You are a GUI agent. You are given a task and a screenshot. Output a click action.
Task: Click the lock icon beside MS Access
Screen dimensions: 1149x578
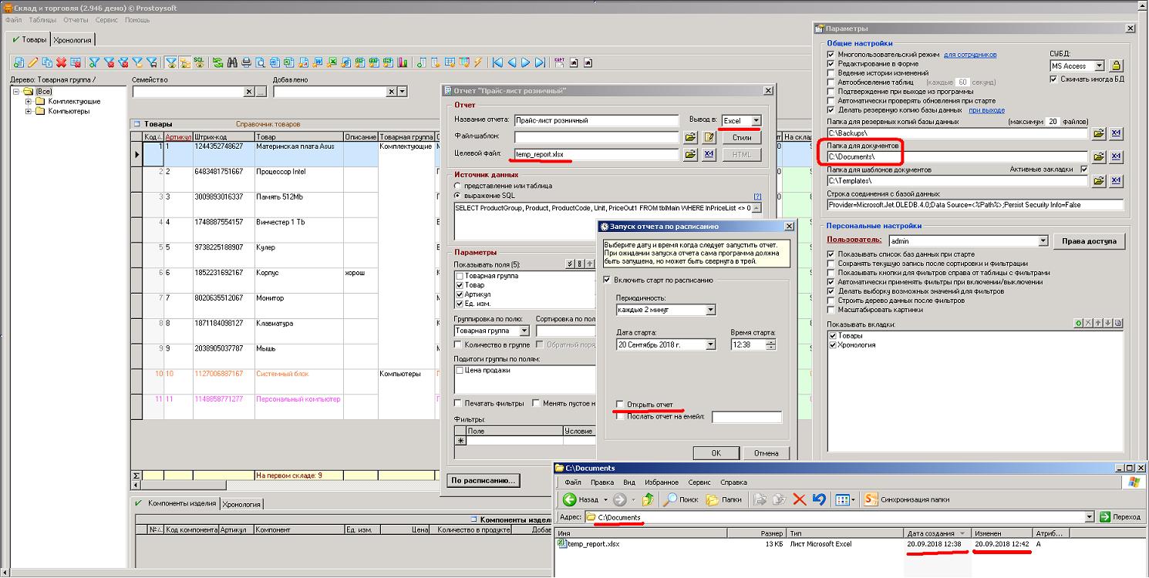1116,66
